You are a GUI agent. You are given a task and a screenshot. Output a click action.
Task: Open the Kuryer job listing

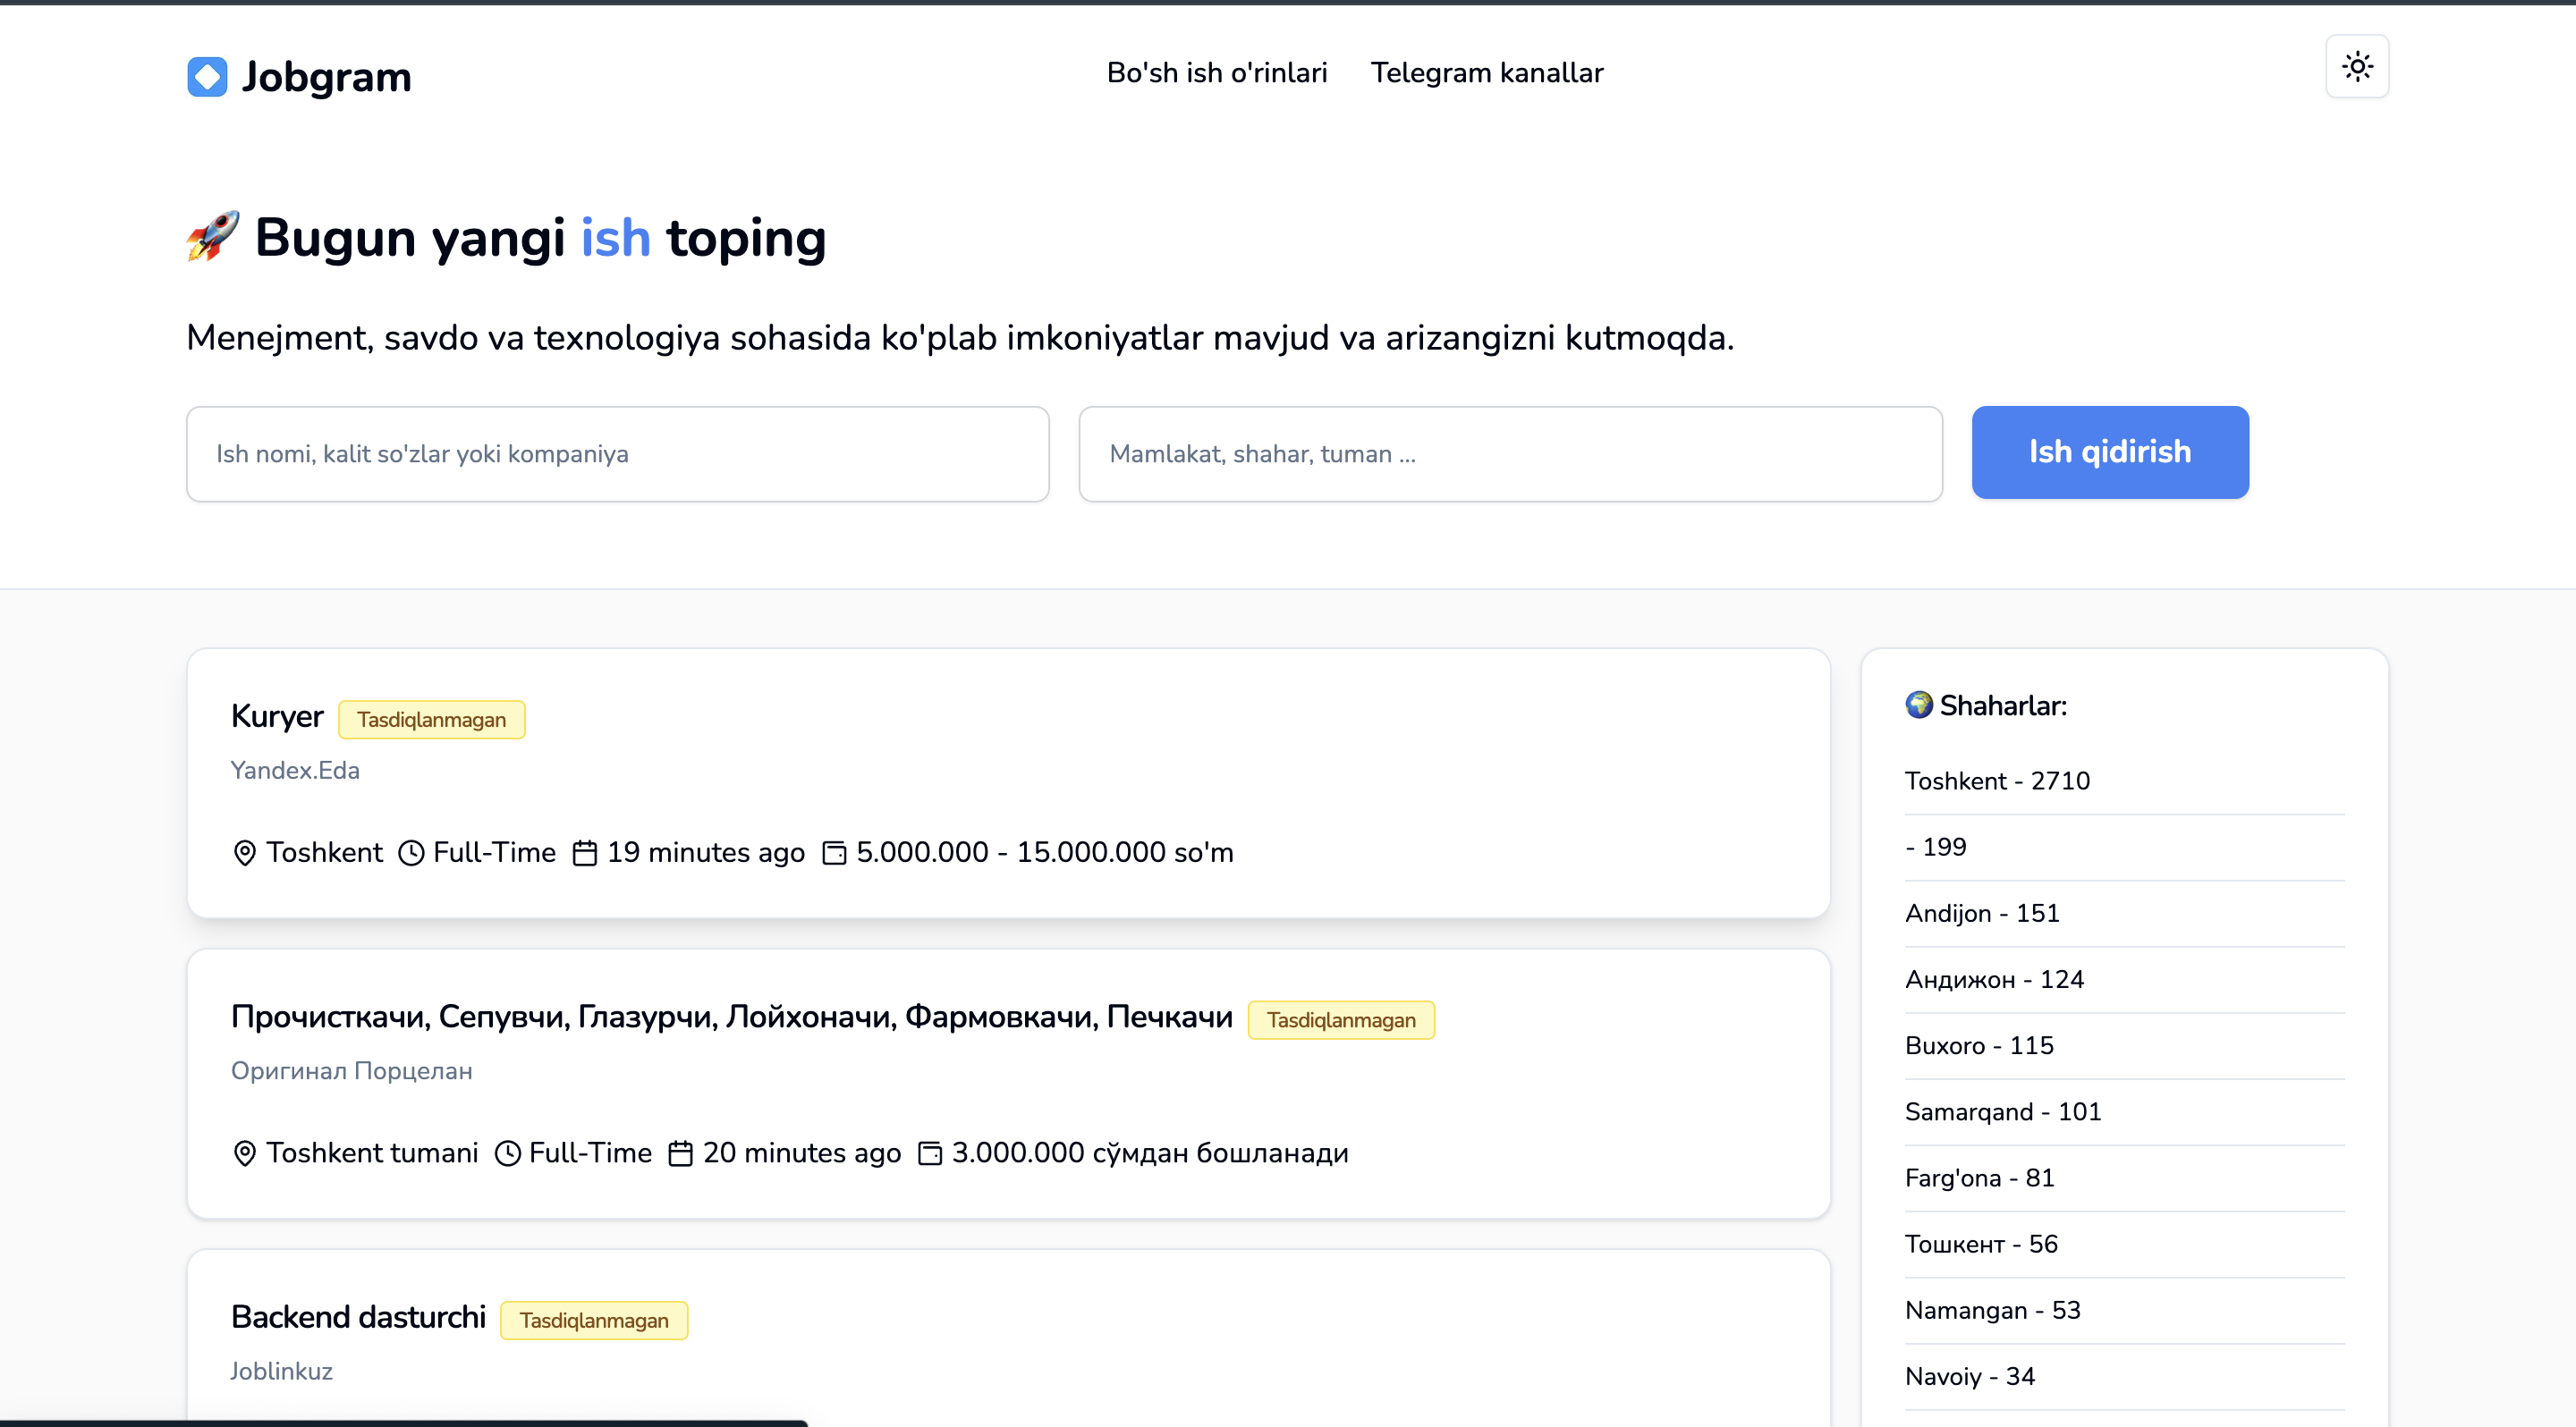click(x=277, y=716)
